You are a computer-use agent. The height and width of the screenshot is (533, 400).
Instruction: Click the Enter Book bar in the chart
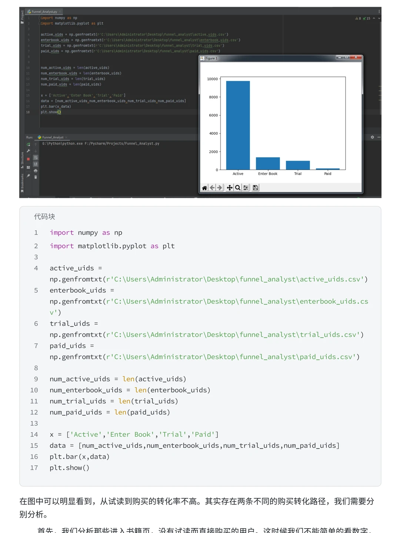point(268,164)
